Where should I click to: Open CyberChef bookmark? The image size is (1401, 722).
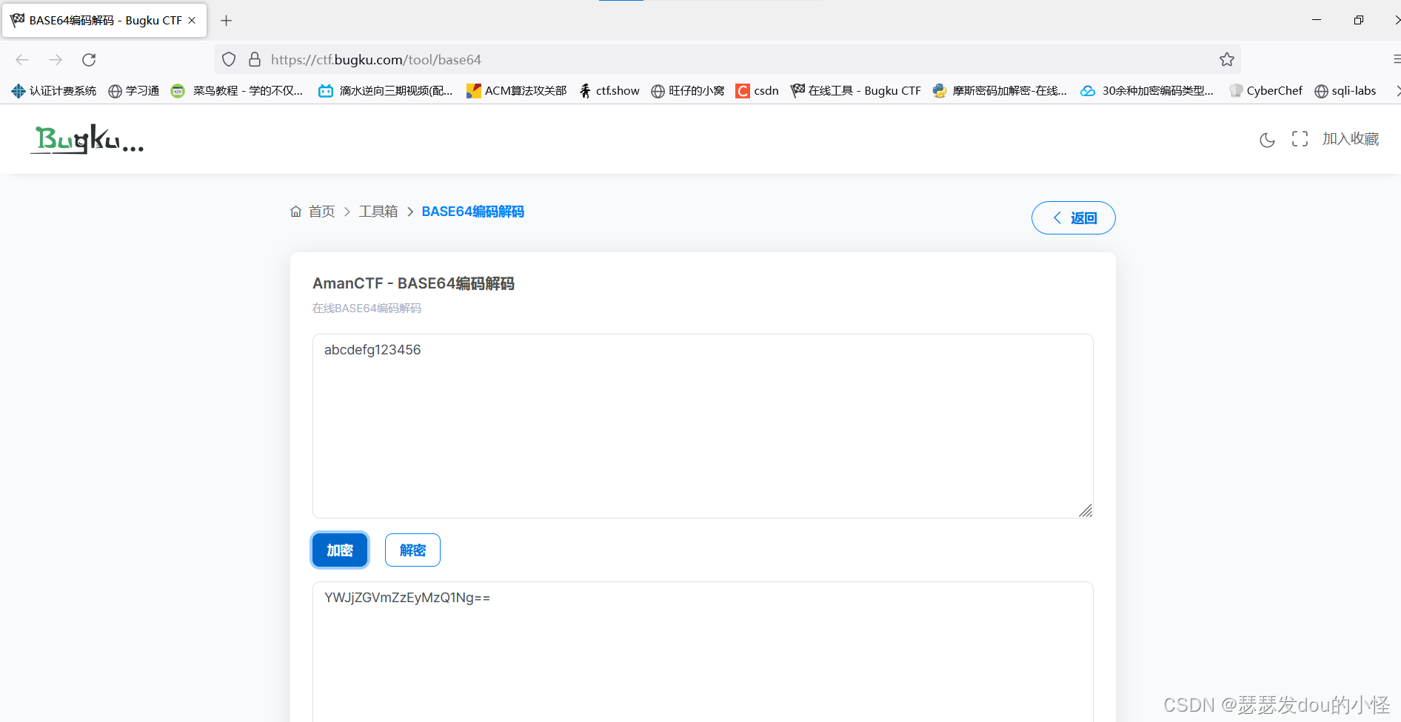1266,90
